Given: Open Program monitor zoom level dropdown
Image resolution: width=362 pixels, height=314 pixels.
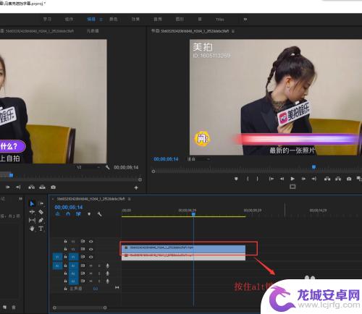Looking at the screenshot, I should (199, 159).
